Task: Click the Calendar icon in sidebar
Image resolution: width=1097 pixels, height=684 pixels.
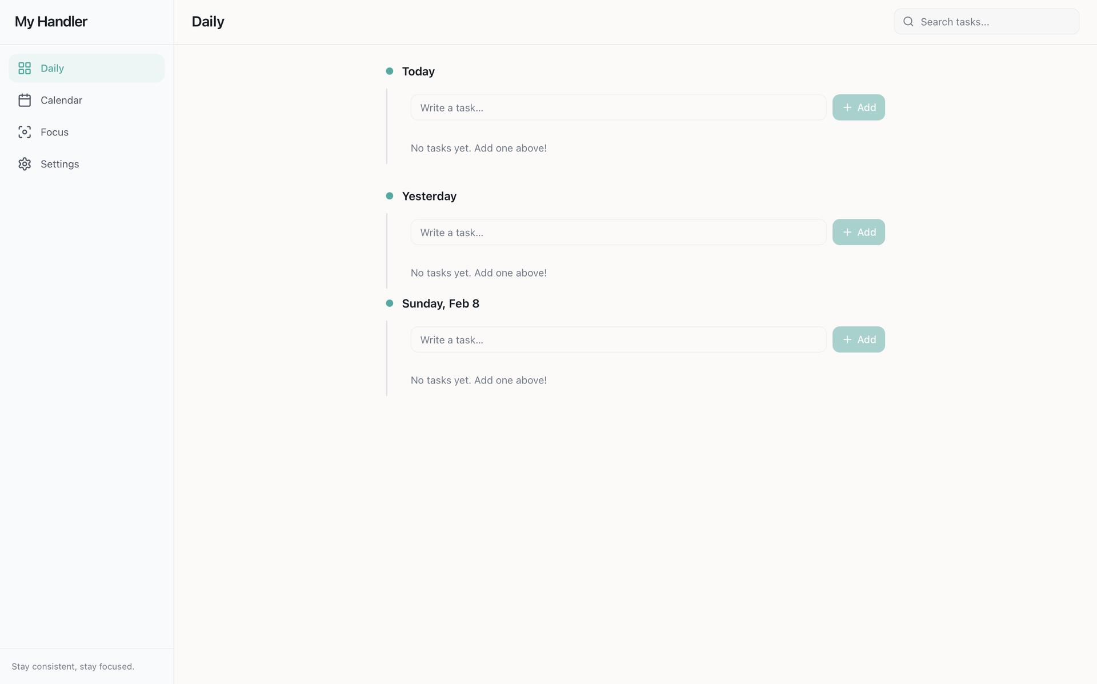Action: (x=25, y=100)
